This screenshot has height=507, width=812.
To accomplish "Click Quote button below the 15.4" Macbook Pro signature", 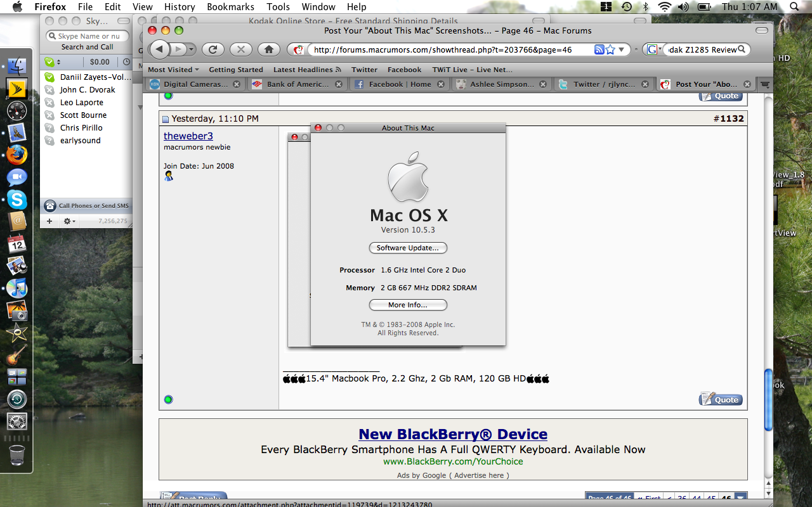I will [721, 399].
